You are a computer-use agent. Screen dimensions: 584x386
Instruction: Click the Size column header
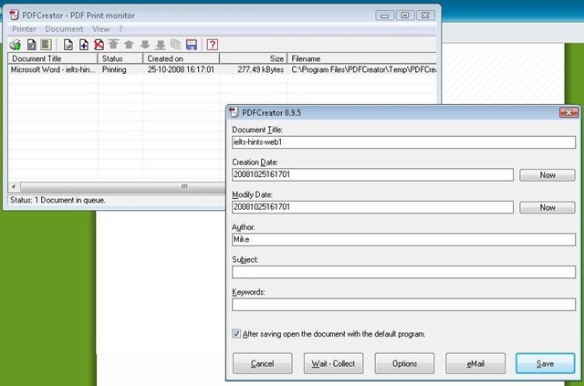tap(254, 58)
